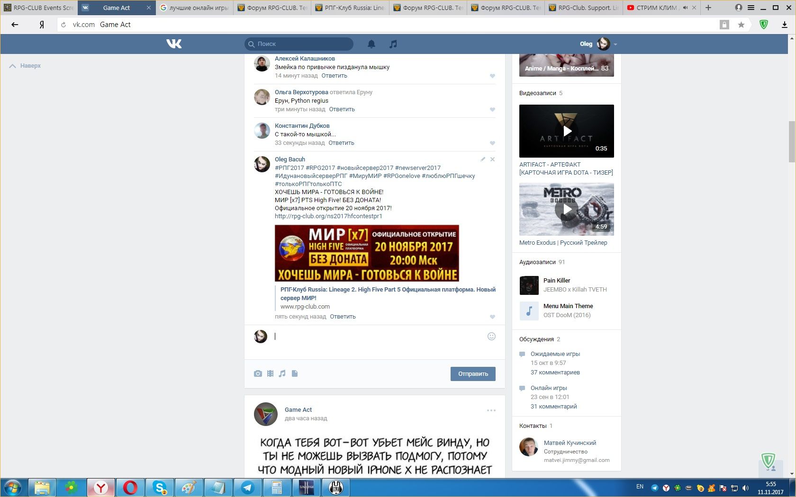Delete Oleg Bacuh's comment with X icon

pos(492,160)
